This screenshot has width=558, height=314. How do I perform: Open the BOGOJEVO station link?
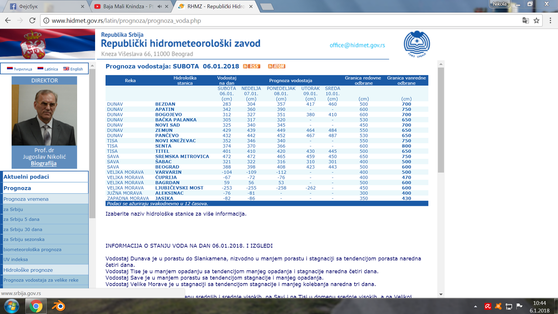[x=168, y=115]
